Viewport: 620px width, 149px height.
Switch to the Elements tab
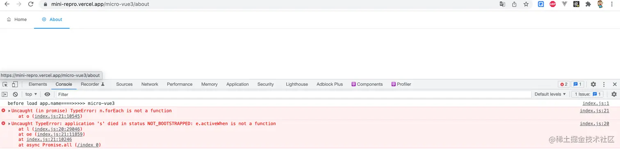click(x=38, y=84)
